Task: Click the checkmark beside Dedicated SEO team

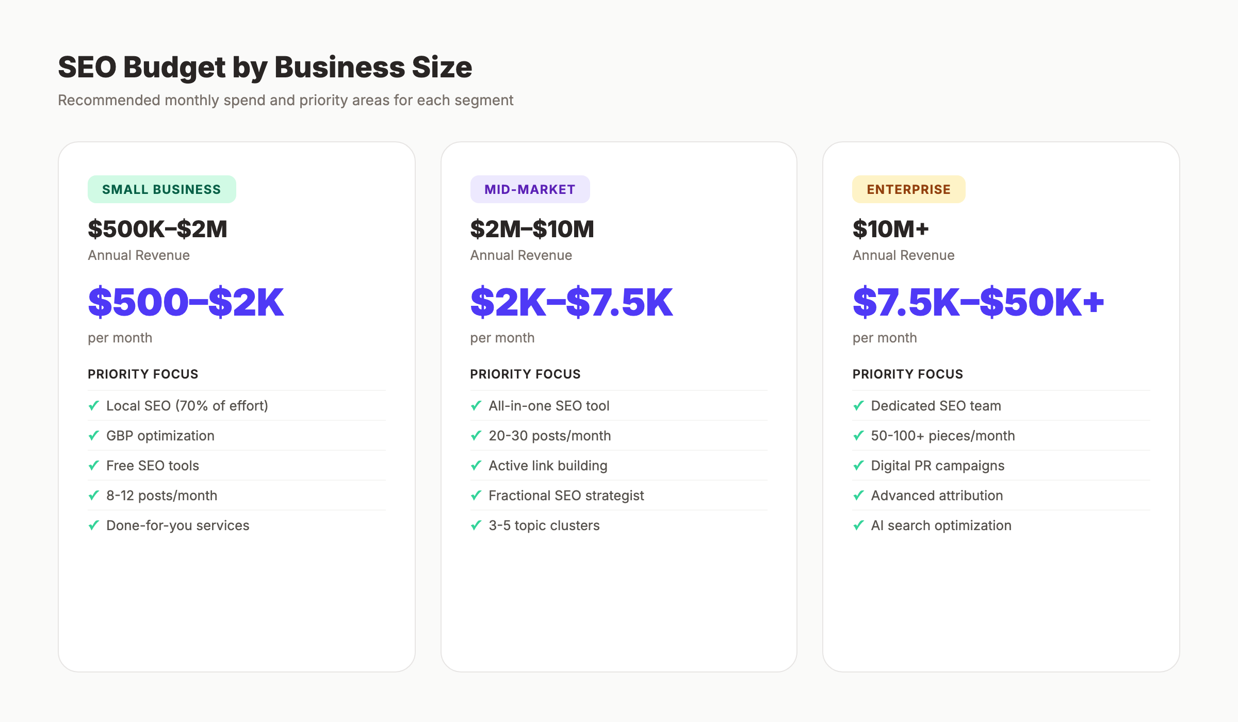Action: 858,406
